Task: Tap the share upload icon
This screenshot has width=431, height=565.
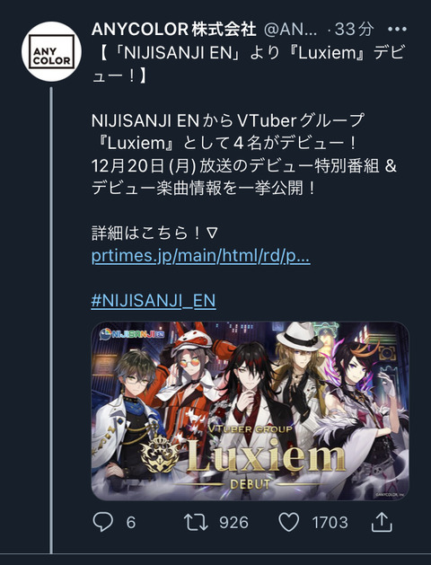Action: 382,522
